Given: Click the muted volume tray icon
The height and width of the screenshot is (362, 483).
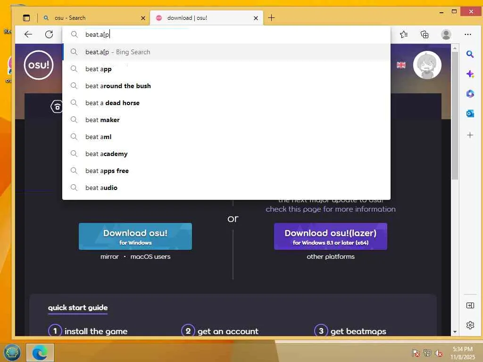Looking at the screenshot, I should click(439, 353).
